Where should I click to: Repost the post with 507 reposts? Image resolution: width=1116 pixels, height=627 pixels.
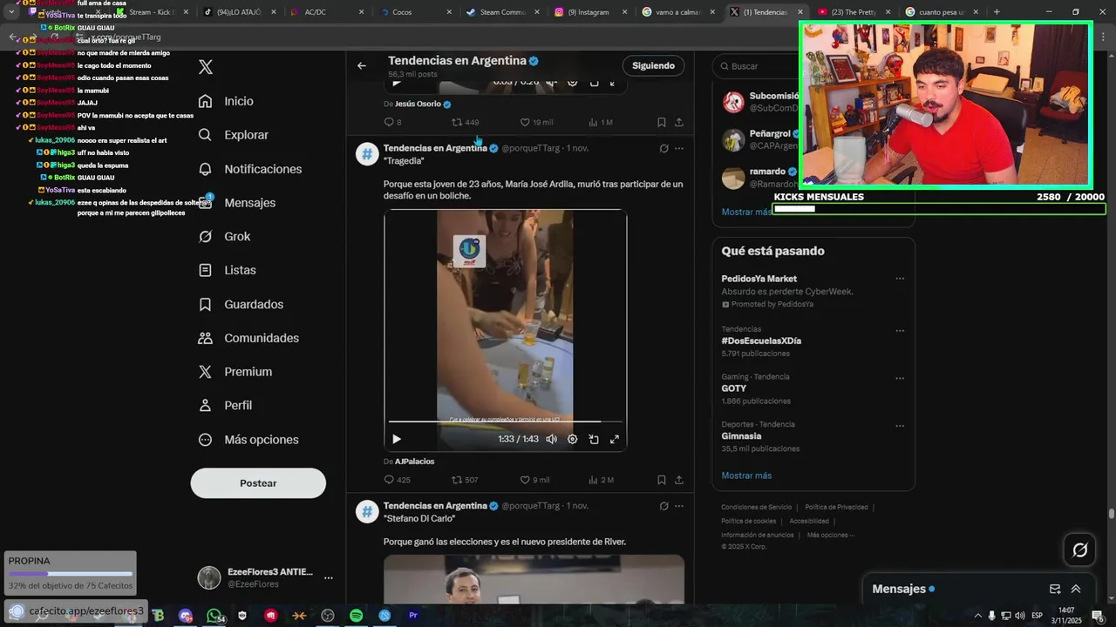click(x=465, y=481)
